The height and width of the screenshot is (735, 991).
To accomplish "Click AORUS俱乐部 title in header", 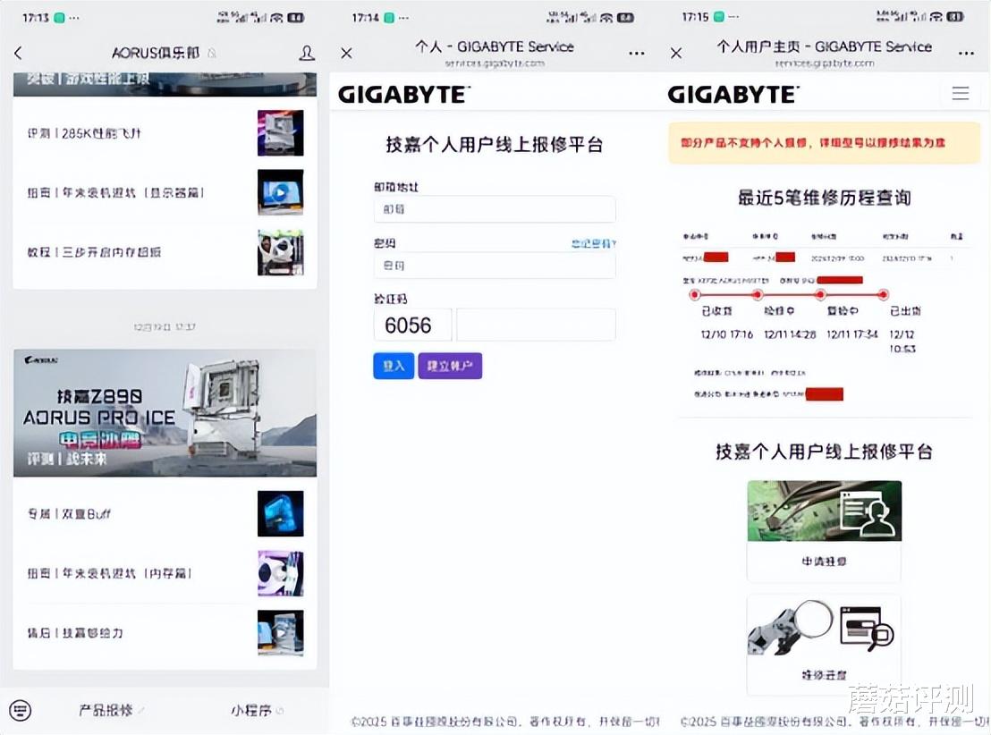I will coord(157,53).
